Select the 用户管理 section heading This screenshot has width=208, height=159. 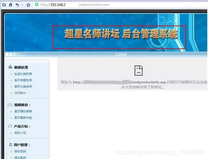22,145
